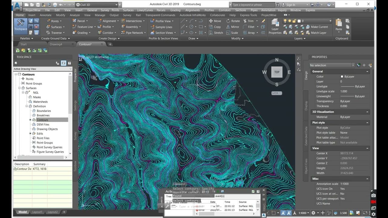Open the annotation scale 1:1000 dropdown
This screenshot has height=218, width=388.
pyautogui.click(x=304, y=213)
